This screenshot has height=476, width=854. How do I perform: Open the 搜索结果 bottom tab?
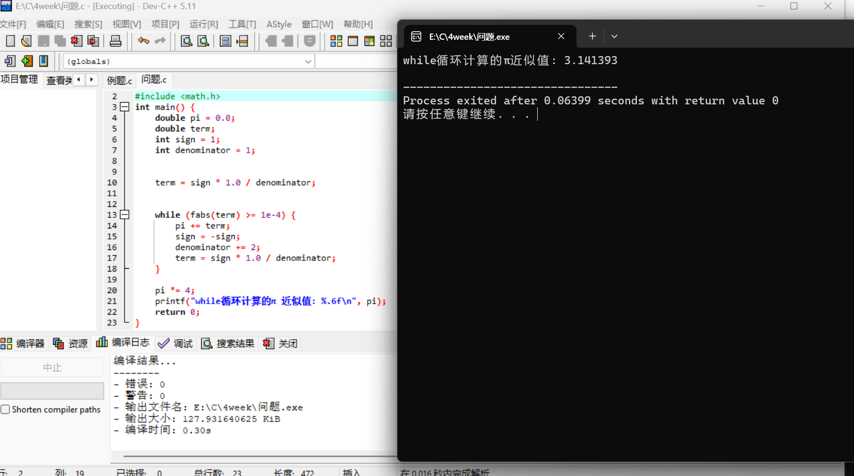pos(228,343)
